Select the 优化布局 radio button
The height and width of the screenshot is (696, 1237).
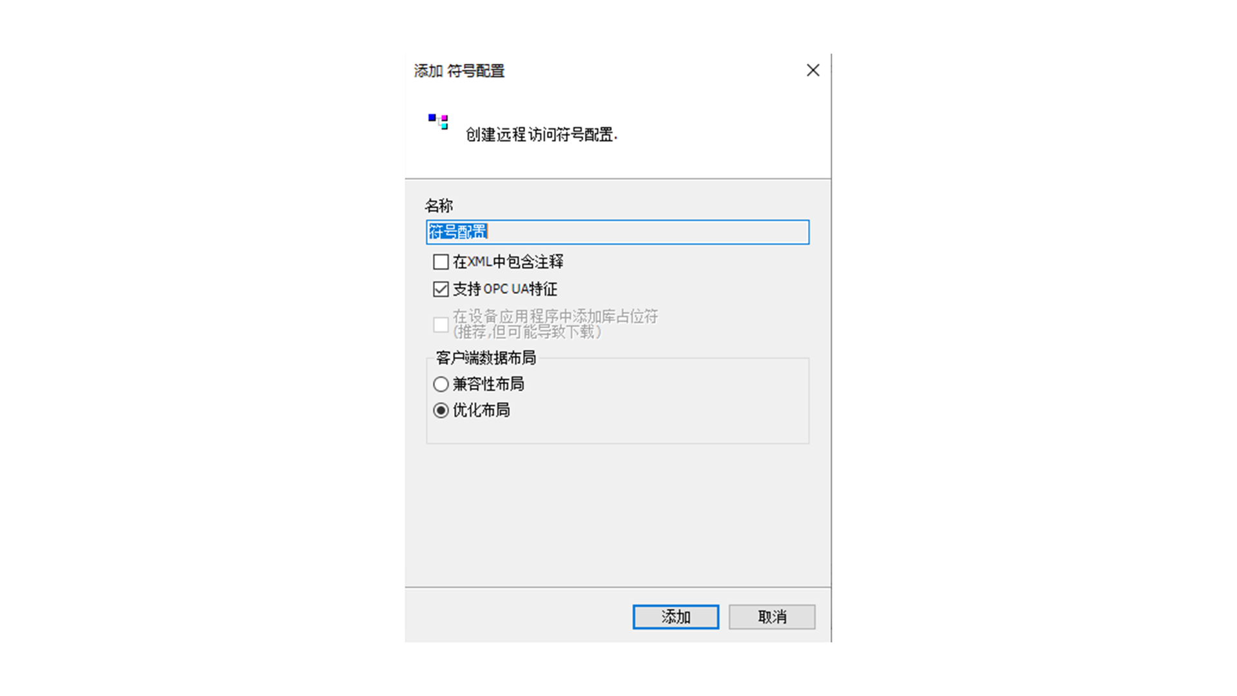441,411
